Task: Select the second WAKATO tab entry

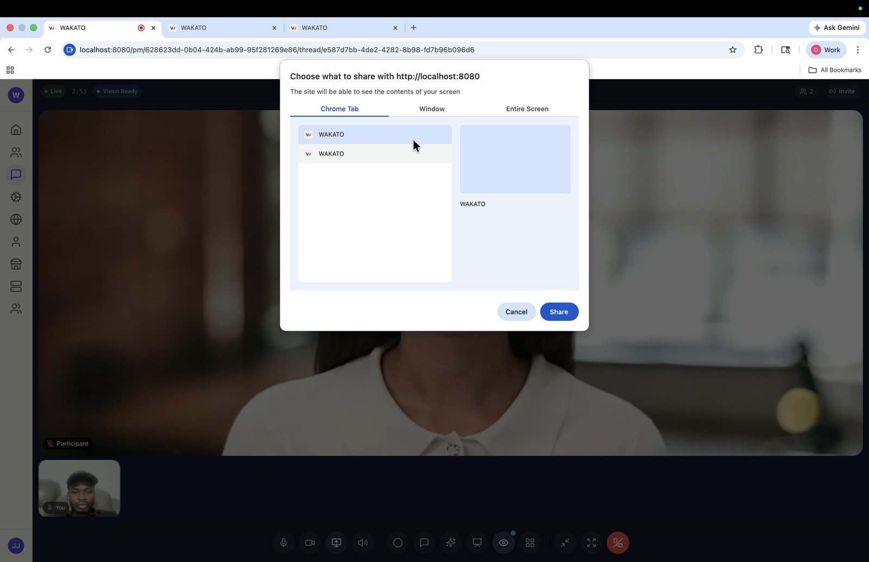Action: pos(375,154)
